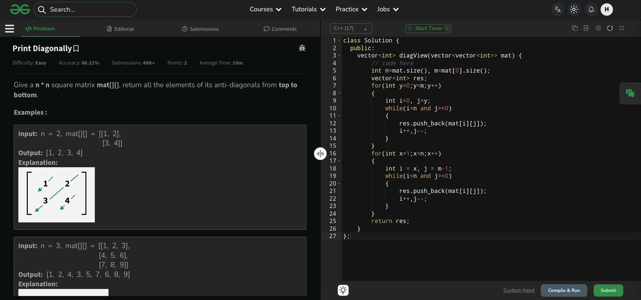
Task: Collapse the diagView function fold at line 3
Action: coord(339,56)
